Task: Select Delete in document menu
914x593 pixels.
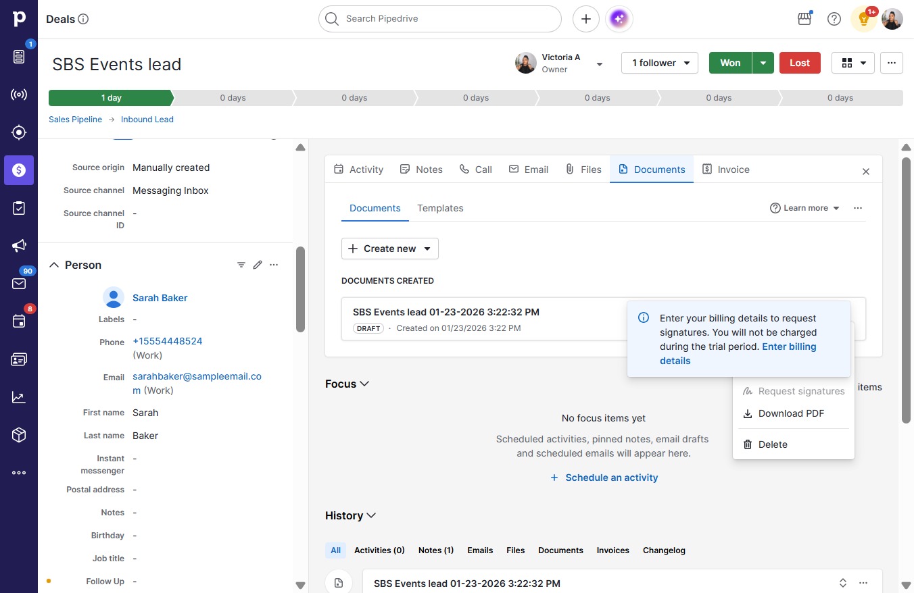Action: pos(794,444)
